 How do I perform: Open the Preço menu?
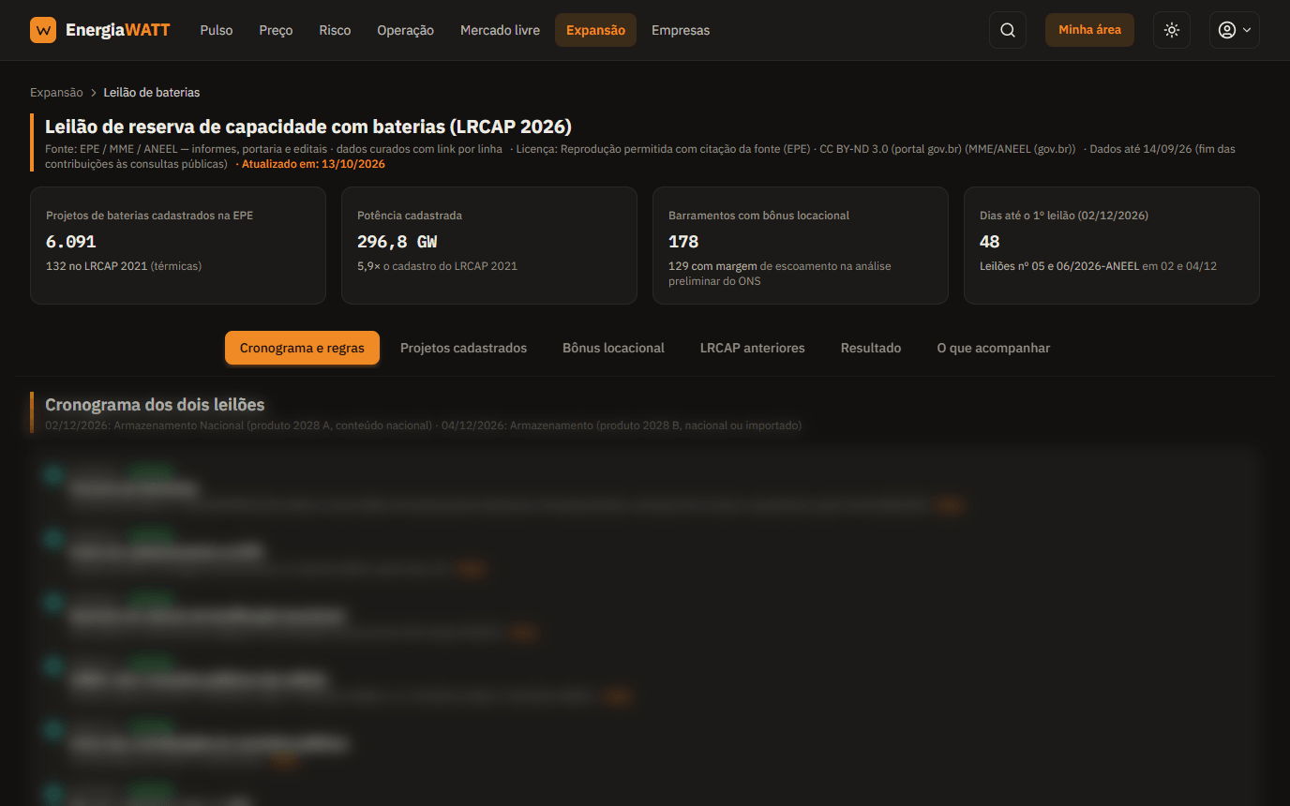click(x=276, y=30)
